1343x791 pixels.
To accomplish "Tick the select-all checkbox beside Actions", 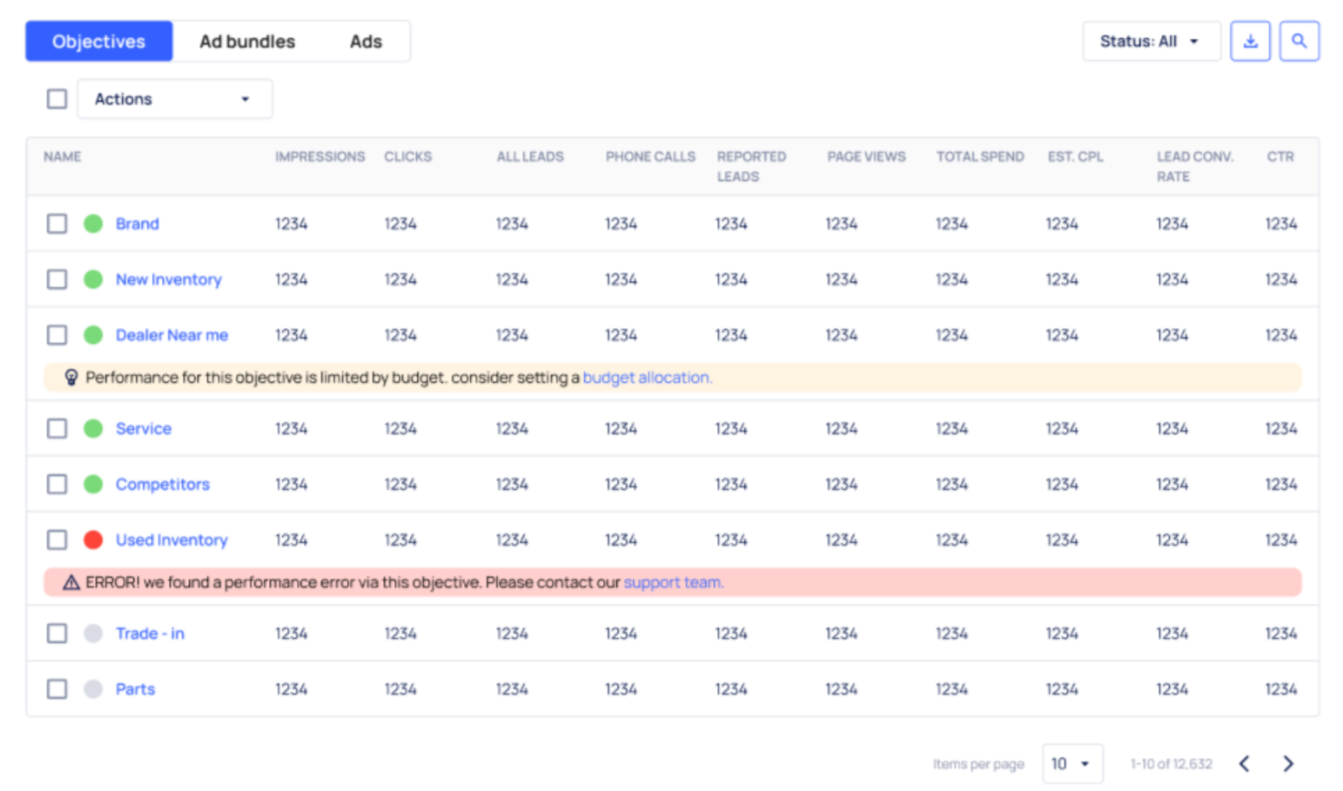I will click(x=57, y=99).
